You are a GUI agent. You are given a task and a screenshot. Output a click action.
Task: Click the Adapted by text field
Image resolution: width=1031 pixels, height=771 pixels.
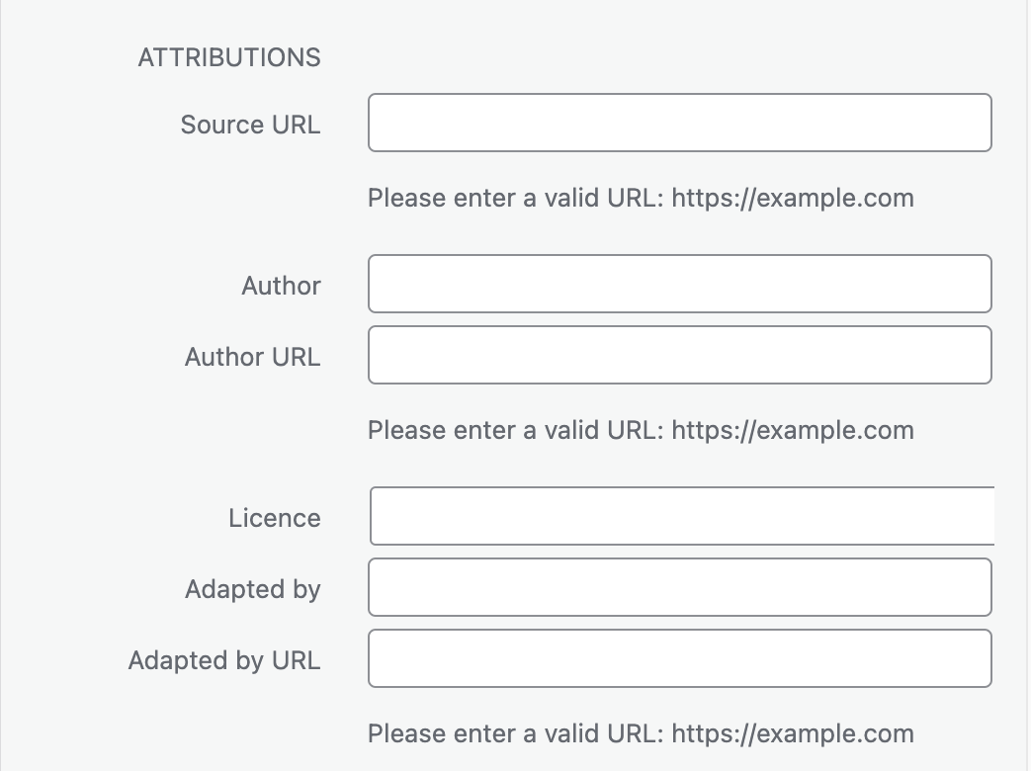(x=679, y=587)
